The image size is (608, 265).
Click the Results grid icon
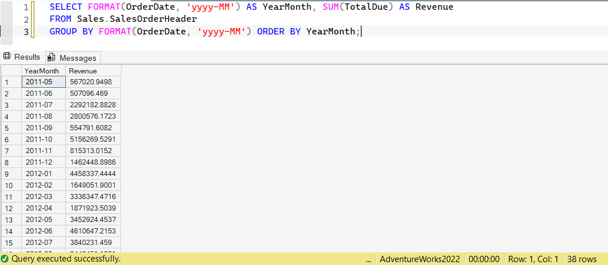click(x=6, y=57)
